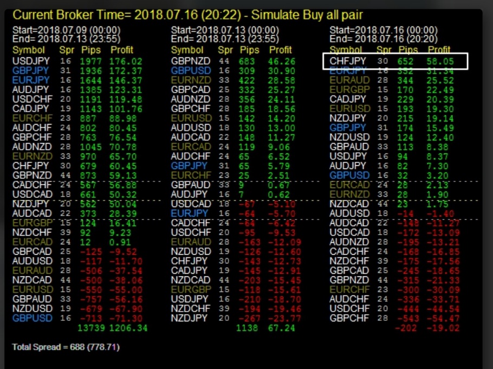Click USDCAD in the row with profit -13.09
The width and height of the screenshot is (493, 369).
349,232
